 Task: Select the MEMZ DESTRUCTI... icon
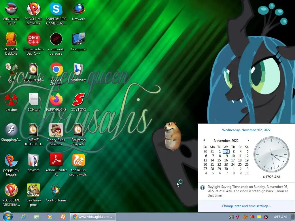[x=33, y=135]
